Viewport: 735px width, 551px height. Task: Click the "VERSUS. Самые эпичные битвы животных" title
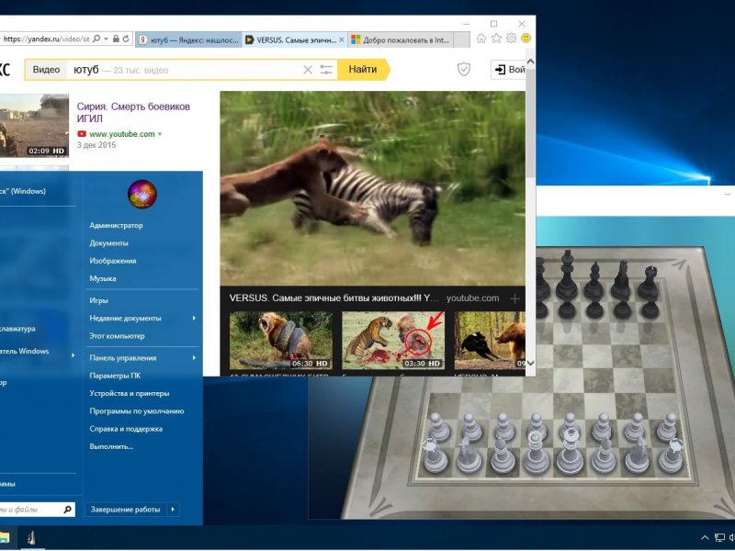pyautogui.click(x=334, y=298)
